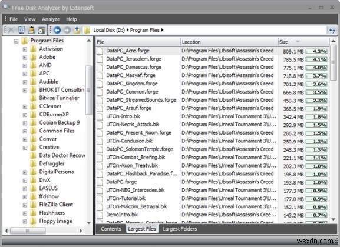Expand the DivX folder node
This screenshot has height=247, width=340.
(x=25, y=181)
